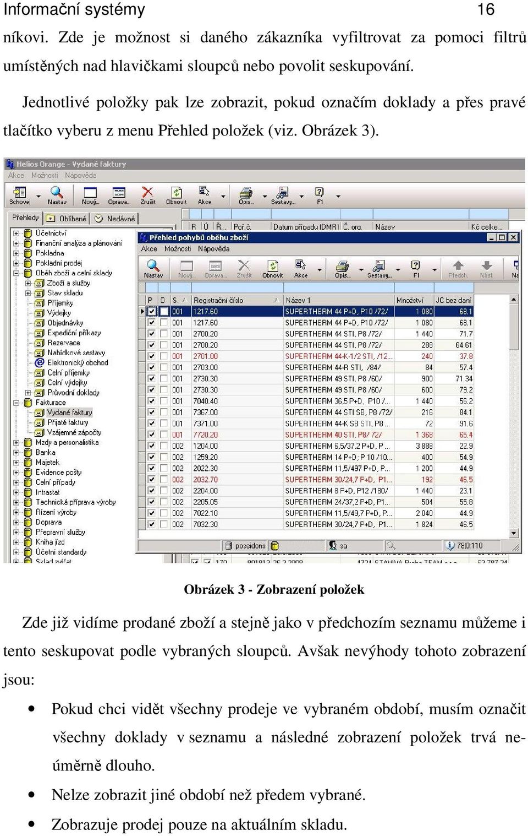Click Obnovit icon in Vydané faktury toolbar
The width and height of the screenshot is (528, 836).
[176, 192]
